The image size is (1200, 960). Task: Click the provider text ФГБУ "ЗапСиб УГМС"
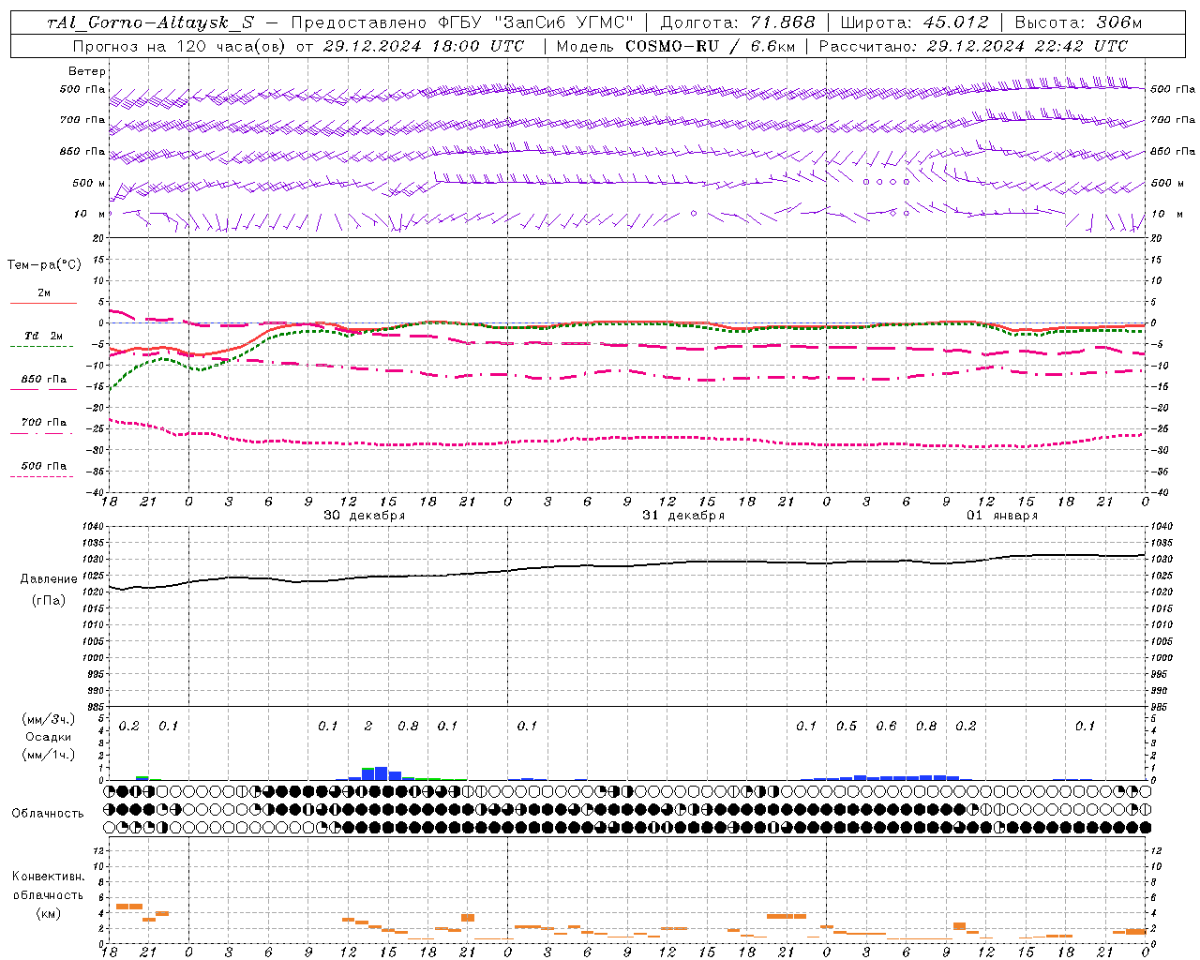tap(535, 22)
